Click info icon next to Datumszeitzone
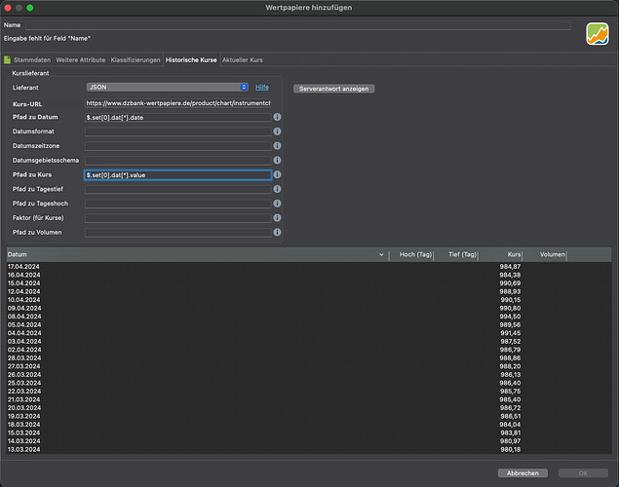Viewport: 619px width, 487px height. (277, 146)
